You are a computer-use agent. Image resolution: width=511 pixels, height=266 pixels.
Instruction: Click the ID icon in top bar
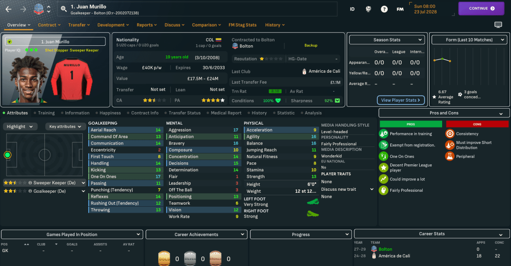(352, 9)
